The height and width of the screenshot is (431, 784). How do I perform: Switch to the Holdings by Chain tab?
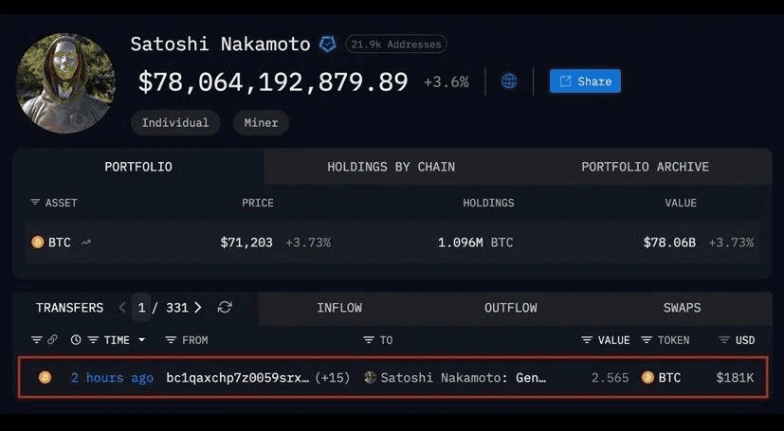(391, 167)
